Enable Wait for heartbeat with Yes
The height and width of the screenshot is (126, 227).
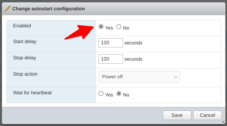[101, 94]
